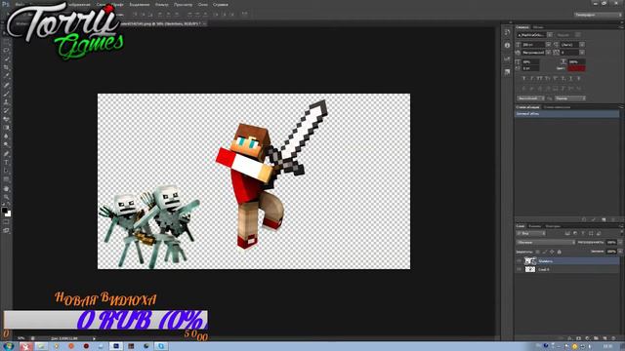The height and width of the screenshot is (351, 625).
Task: Select the Quick Selection tool
Action: (7, 58)
